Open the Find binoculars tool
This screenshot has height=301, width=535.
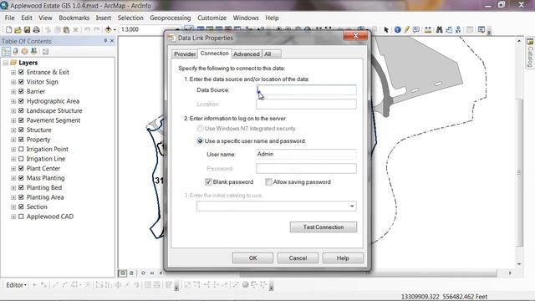[x=439, y=30]
